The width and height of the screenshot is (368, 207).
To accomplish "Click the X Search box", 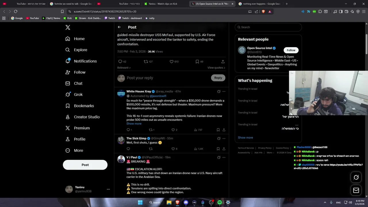I will [x=268, y=27].
